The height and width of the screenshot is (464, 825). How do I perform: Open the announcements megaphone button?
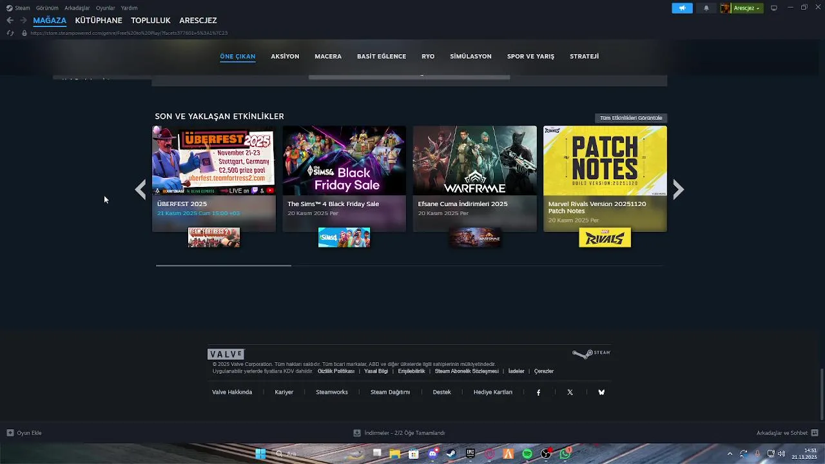(x=682, y=8)
